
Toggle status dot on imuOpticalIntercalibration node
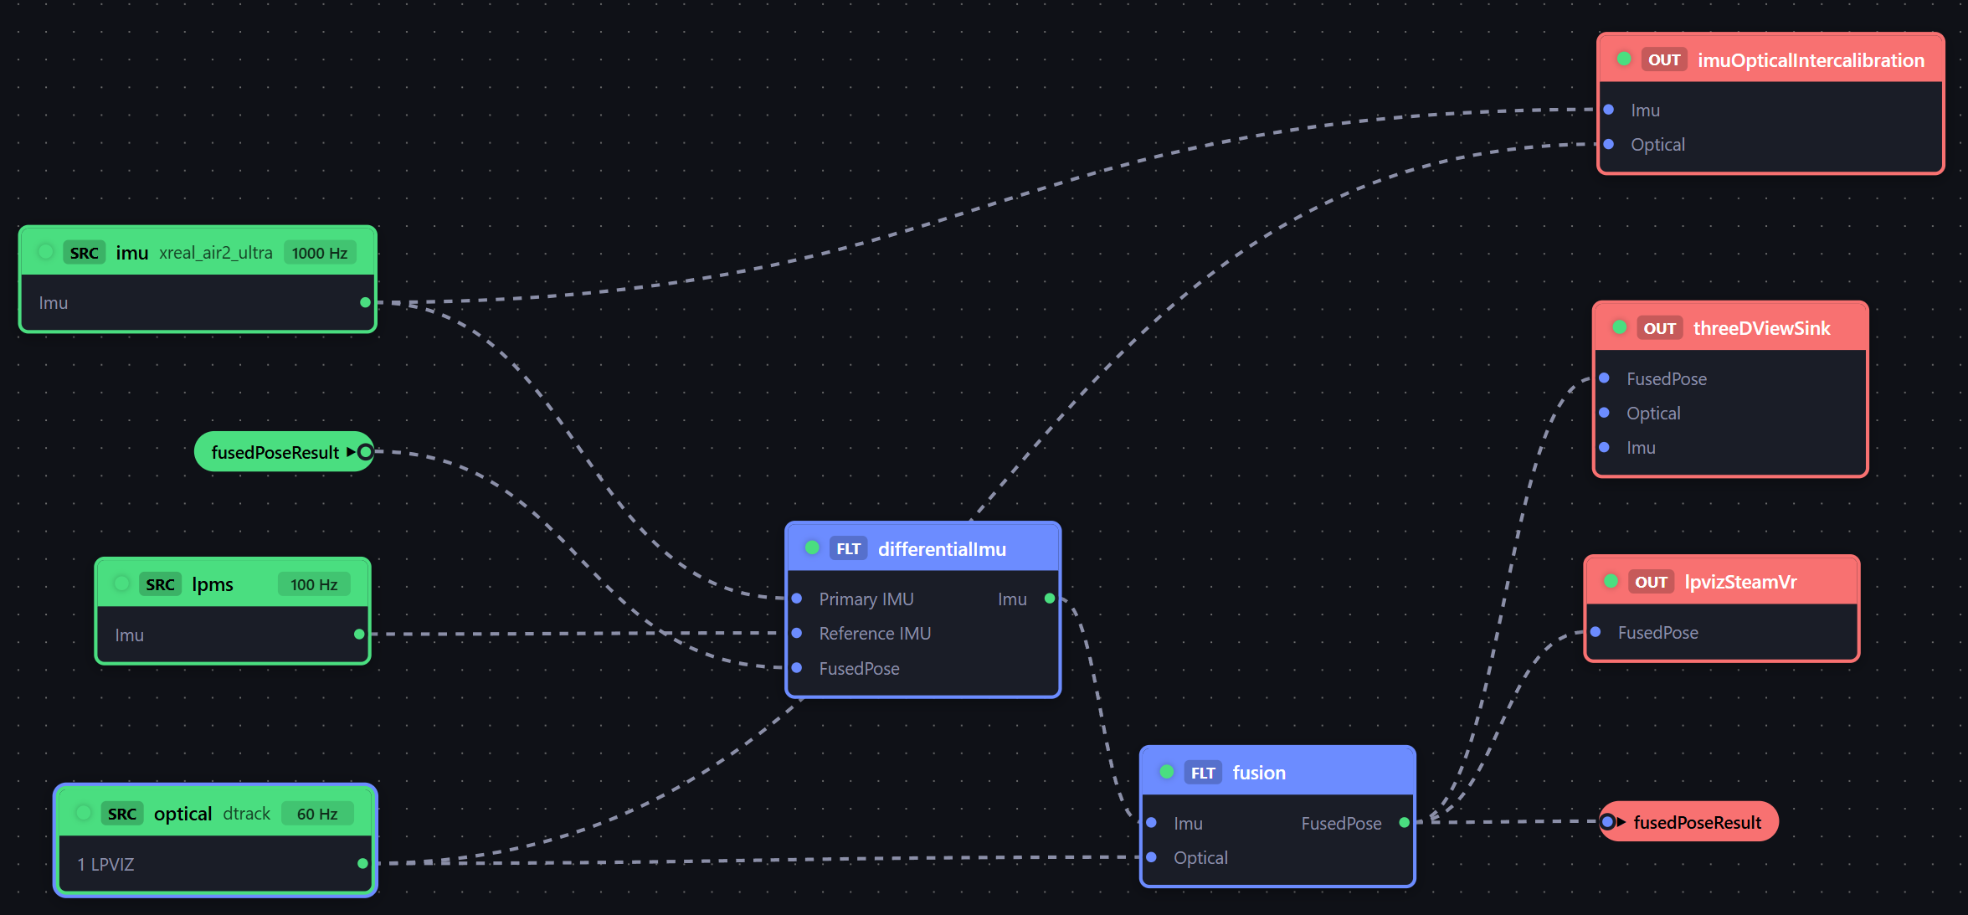(1624, 59)
